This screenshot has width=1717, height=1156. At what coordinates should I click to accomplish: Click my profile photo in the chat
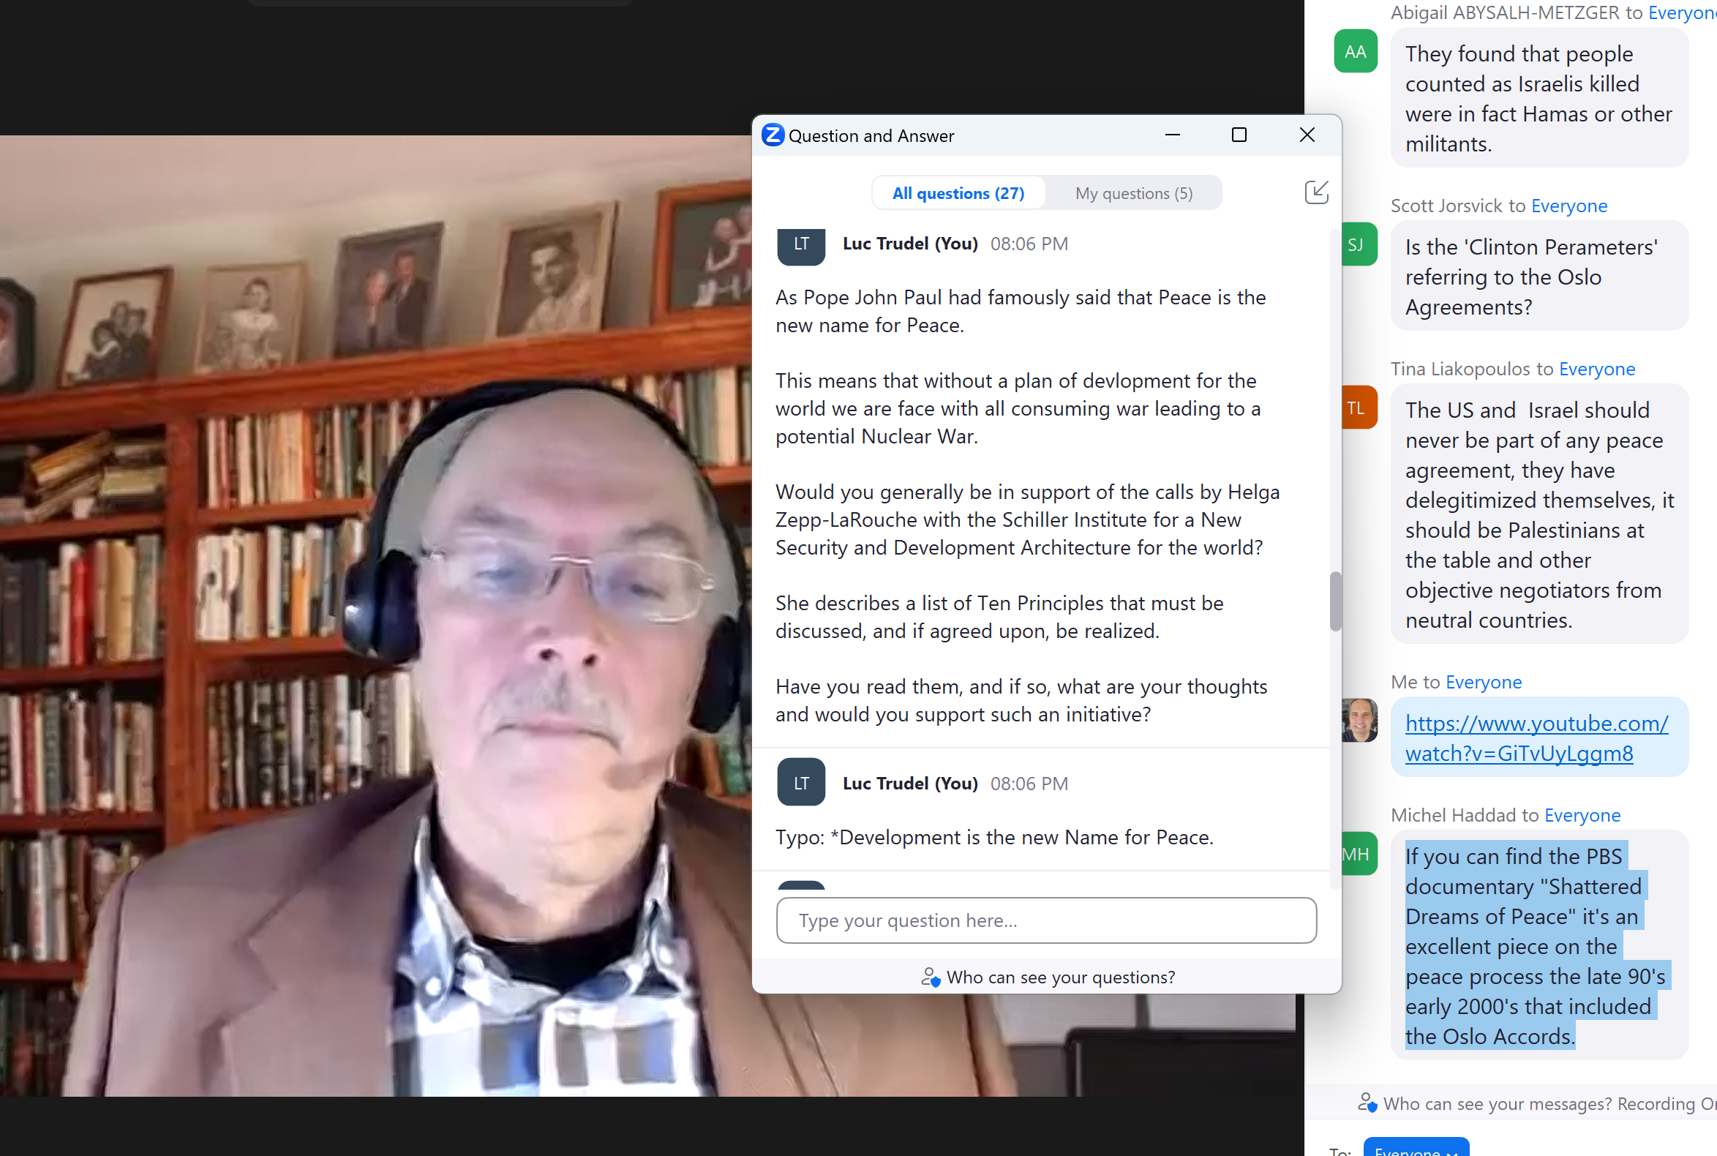click(1359, 720)
